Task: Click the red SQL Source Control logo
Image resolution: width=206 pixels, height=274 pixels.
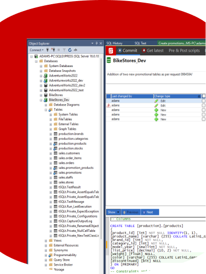Action: tap(111, 51)
